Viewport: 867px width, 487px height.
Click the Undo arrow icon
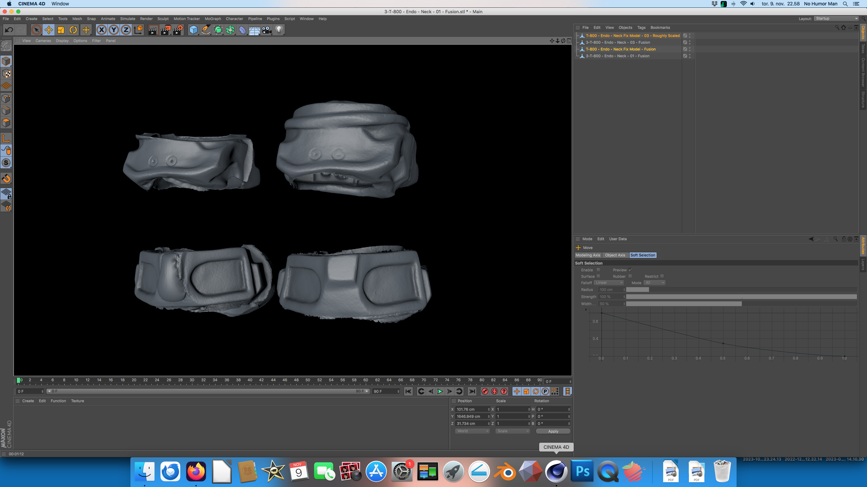click(9, 30)
